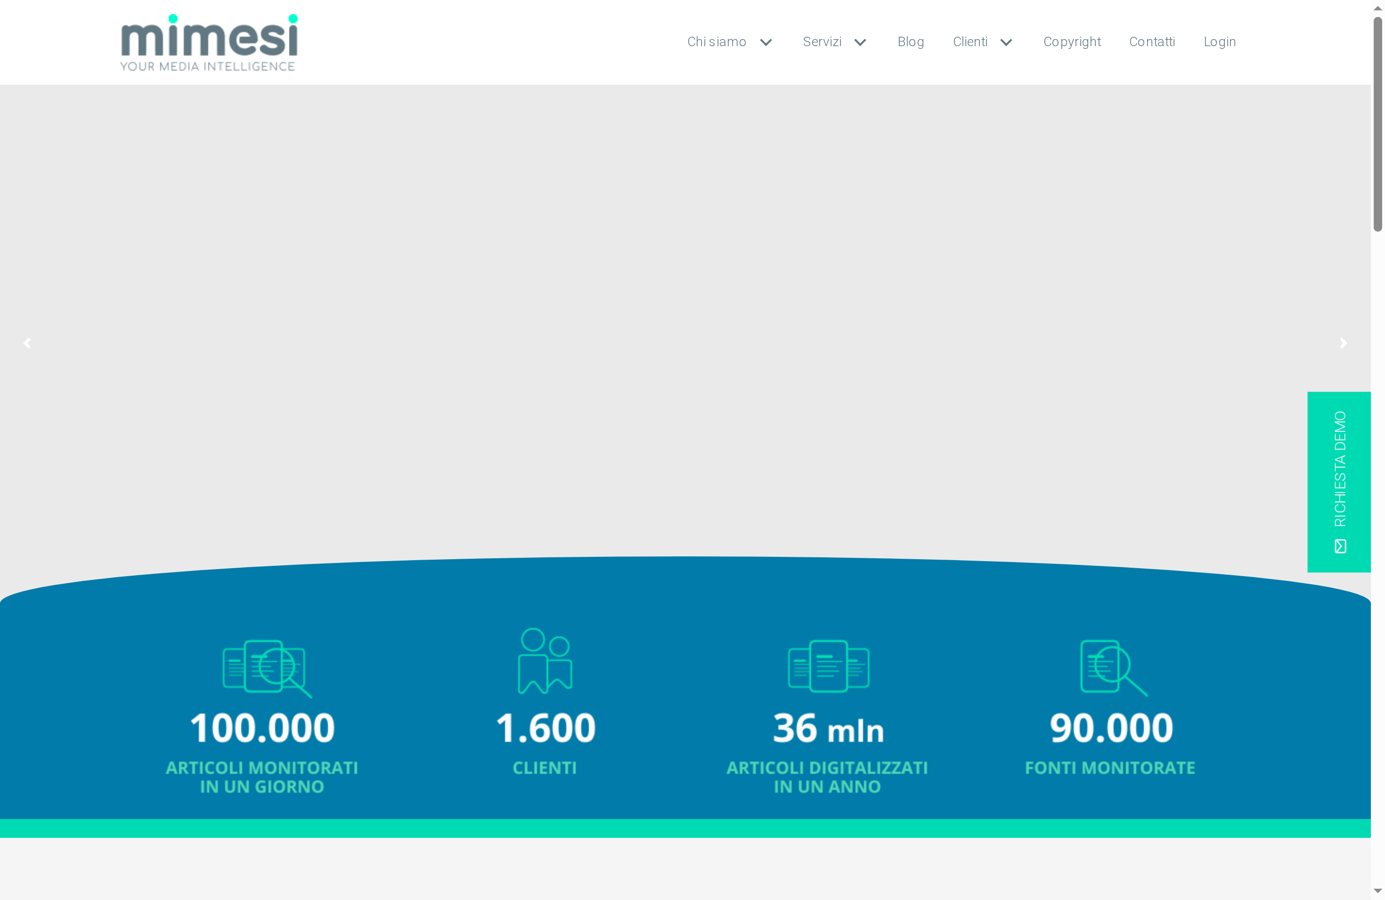
Task: Select Copyright in the navigation menu
Action: [1073, 42]
